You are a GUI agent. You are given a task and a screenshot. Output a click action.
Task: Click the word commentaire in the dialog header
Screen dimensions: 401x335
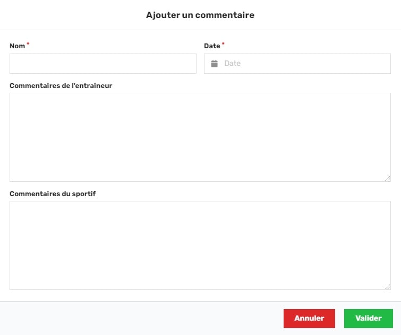pyautogui.click(x=225, y=15)
